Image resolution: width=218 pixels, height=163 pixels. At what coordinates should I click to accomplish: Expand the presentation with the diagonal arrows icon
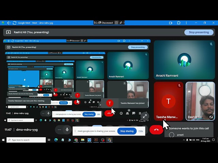pos(145,116)
